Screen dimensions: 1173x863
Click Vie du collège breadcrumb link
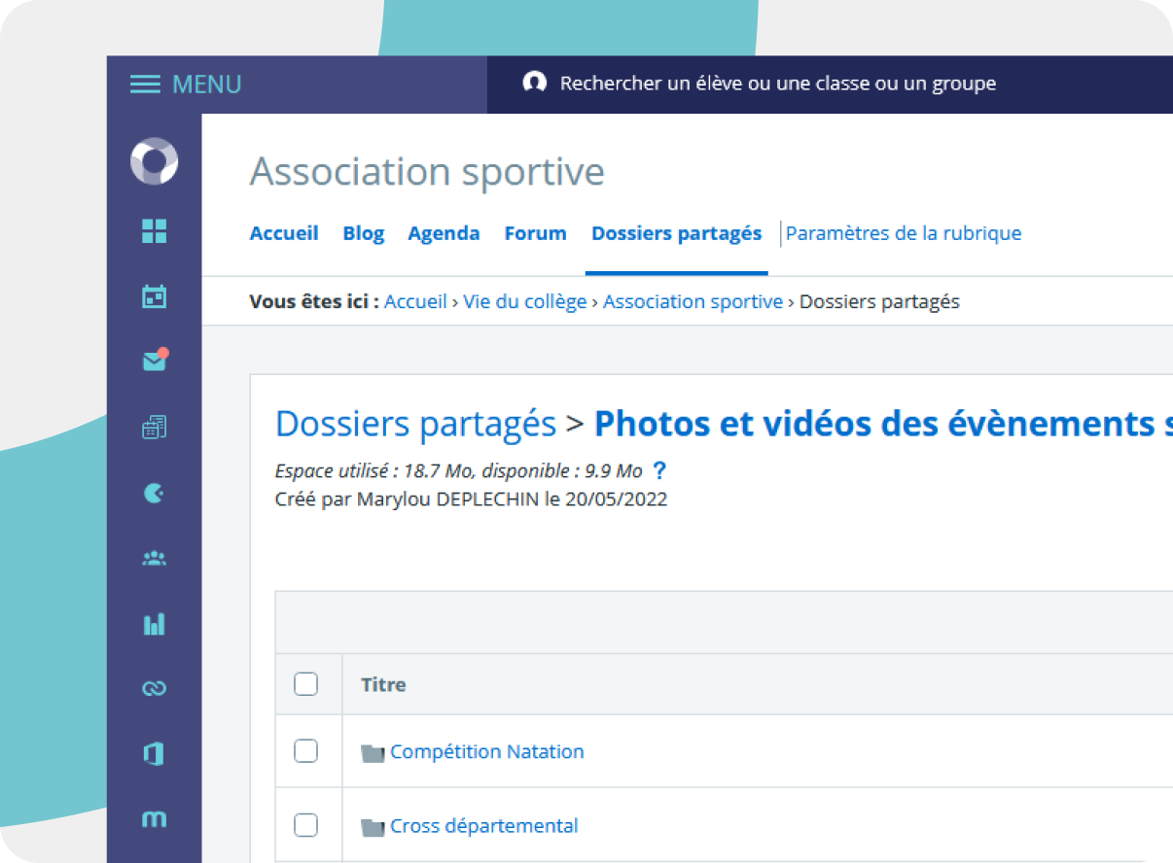[x=524, y=301]
